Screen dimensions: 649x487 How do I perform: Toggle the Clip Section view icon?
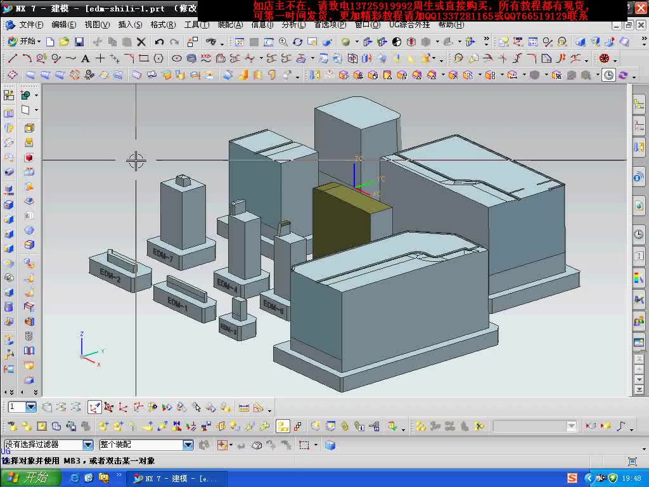pos(411,42)
